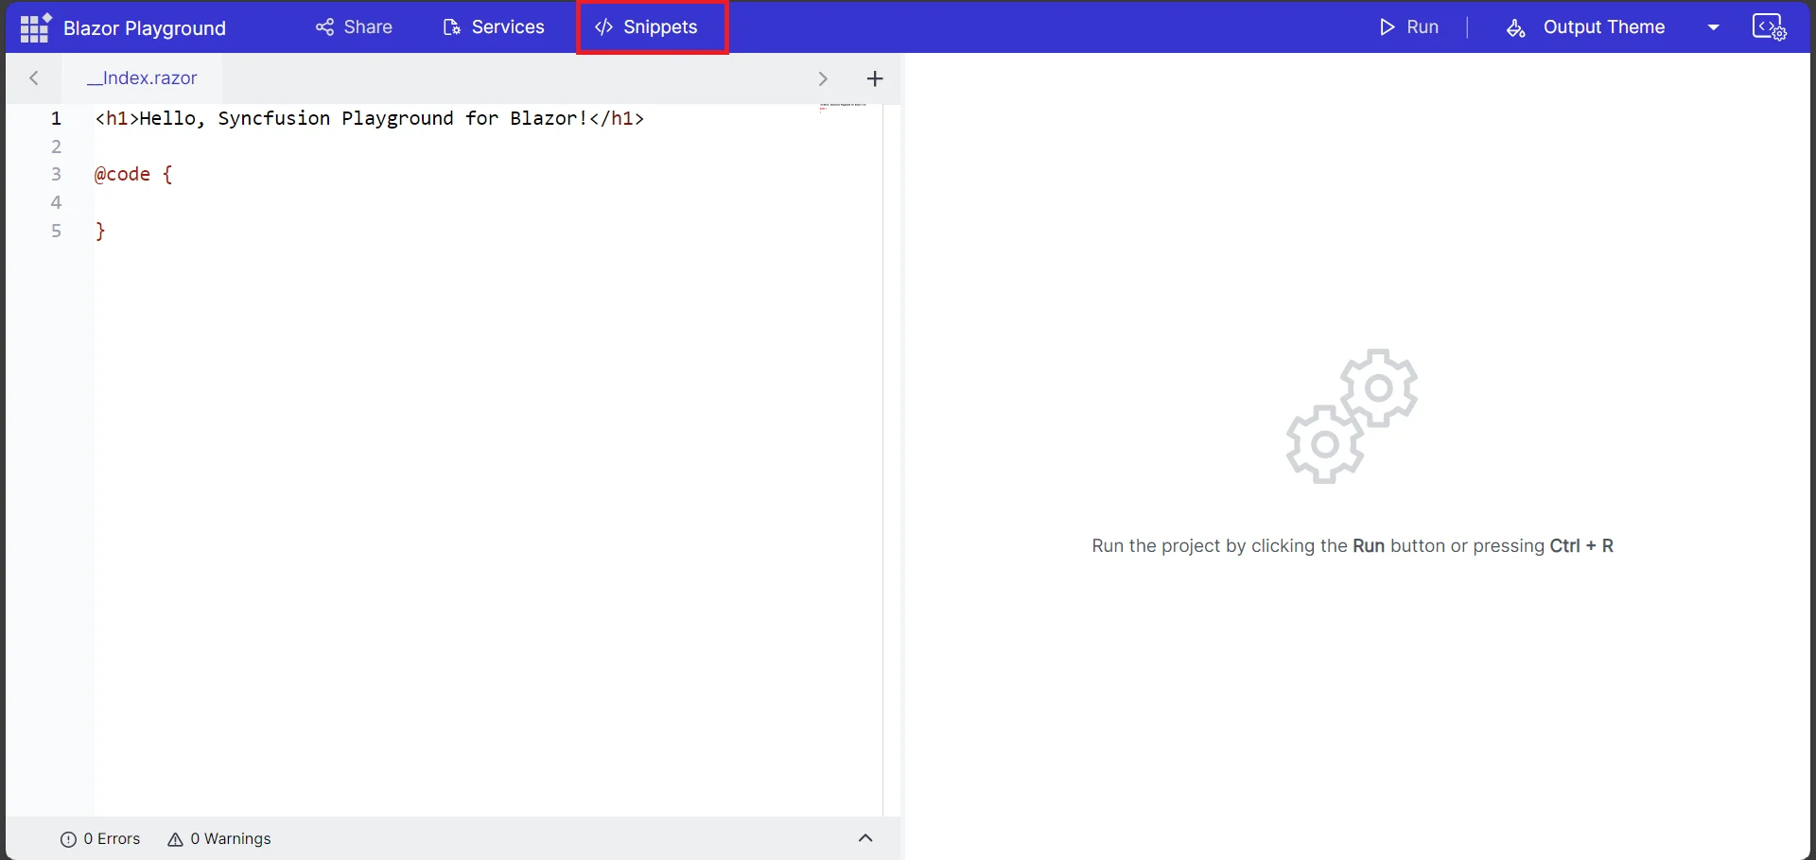The height and width of the screenshot is (860, 1816).
Task: Toggle the 0 Errors filter
Action: point(100,839)
